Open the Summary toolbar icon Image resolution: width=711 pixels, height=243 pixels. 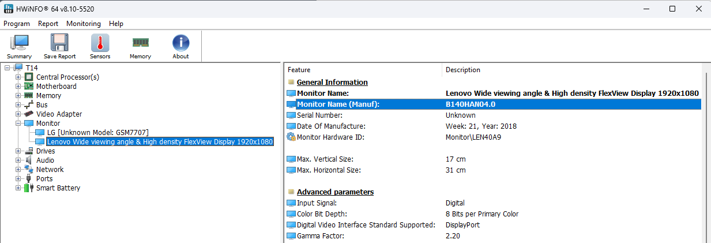pos(20,46)
